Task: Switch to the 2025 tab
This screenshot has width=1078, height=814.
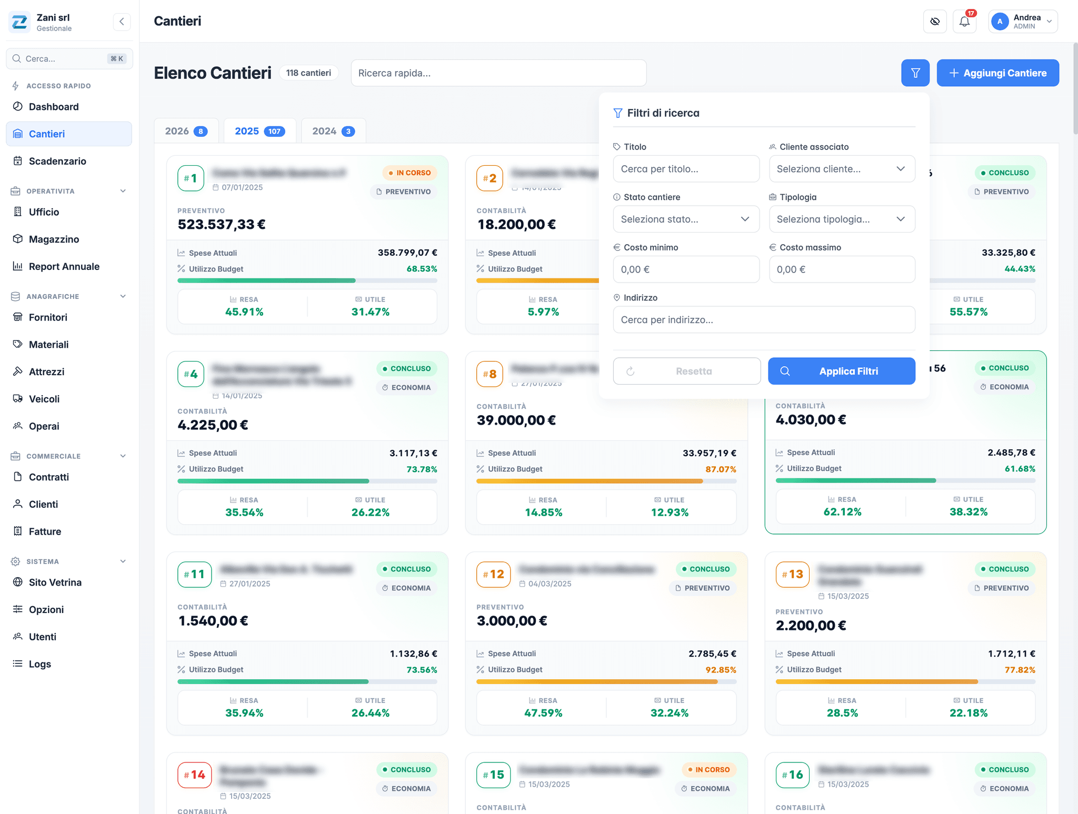Action: 260,131
